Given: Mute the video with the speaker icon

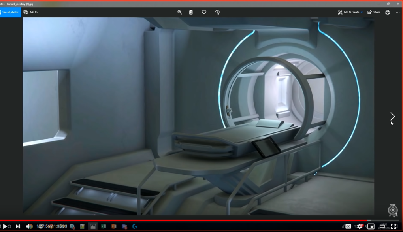Looking at the screenshot, I should click(x=29, y=226).
